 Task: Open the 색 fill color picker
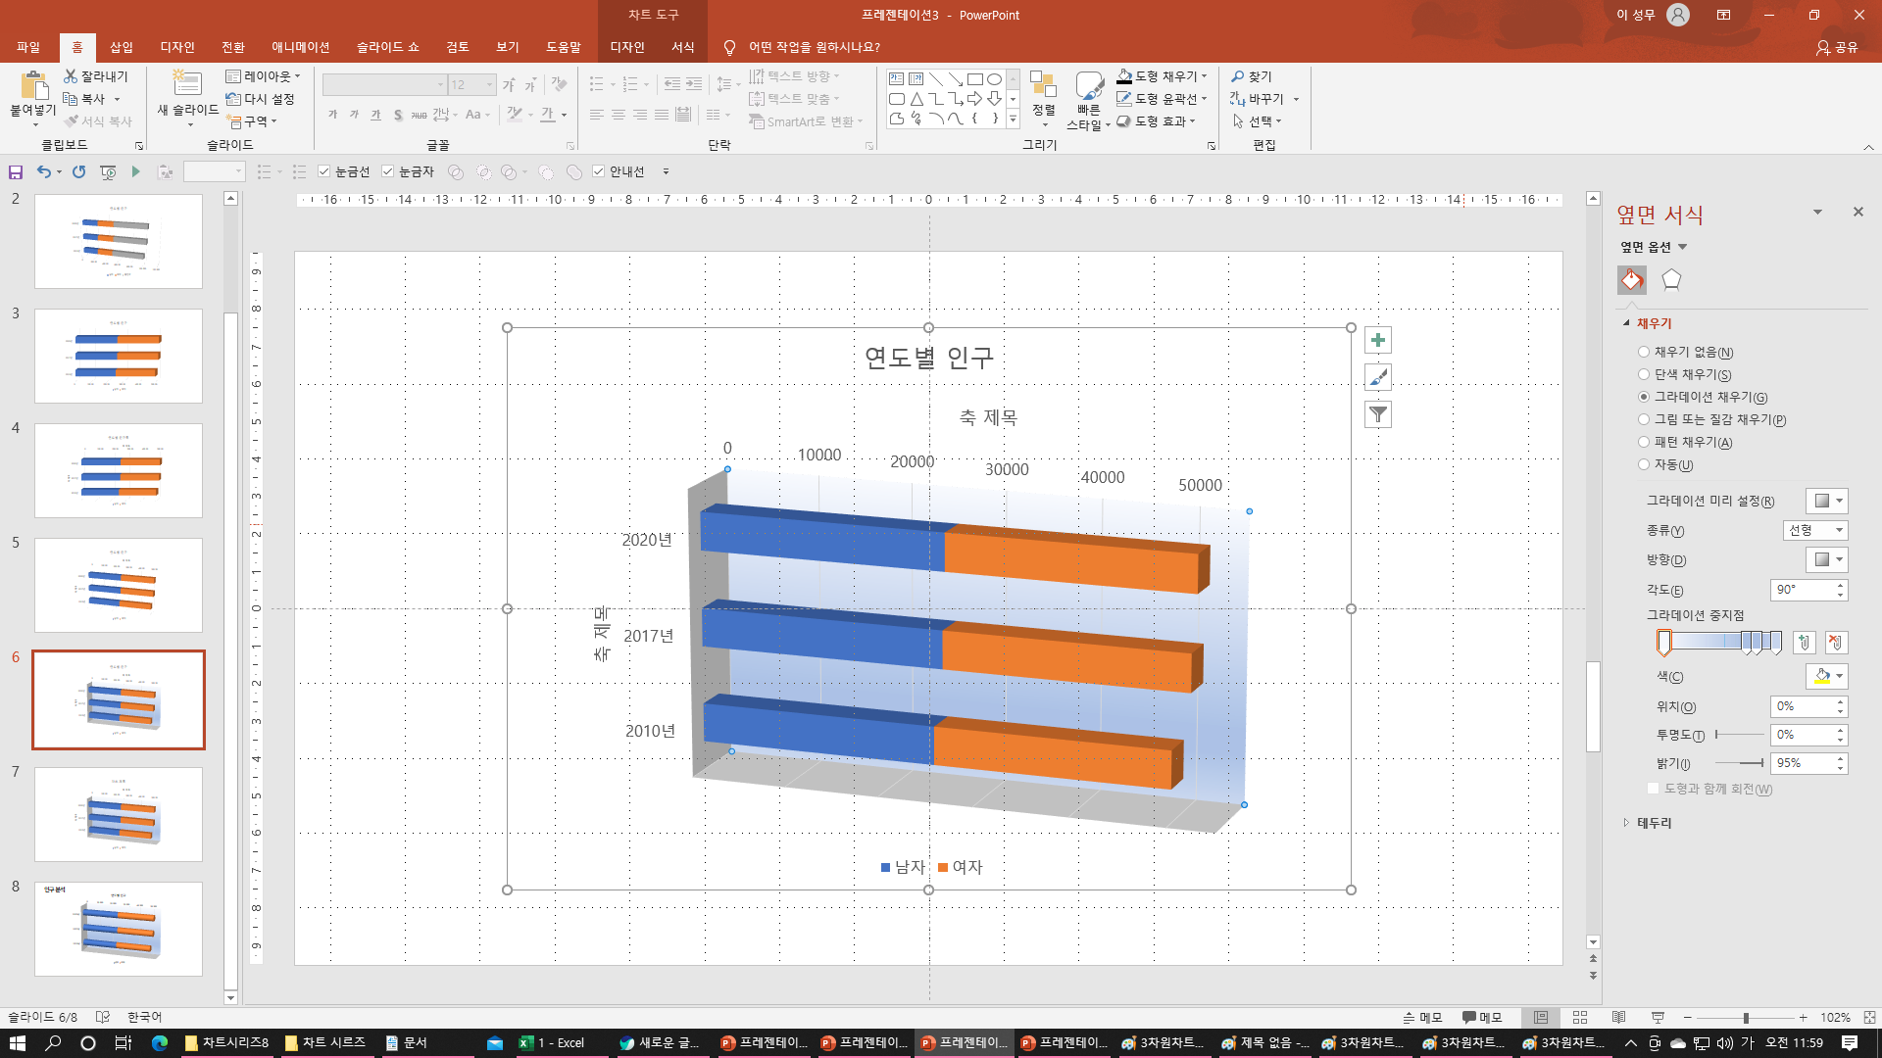click(1827, 676)
